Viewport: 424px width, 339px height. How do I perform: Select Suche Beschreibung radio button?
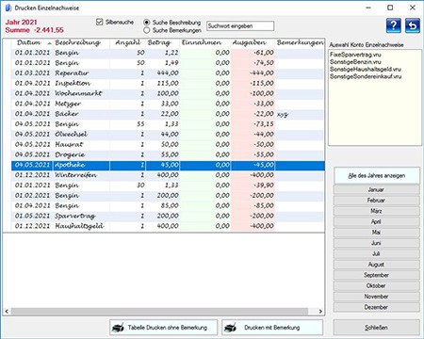pos(146,23)
